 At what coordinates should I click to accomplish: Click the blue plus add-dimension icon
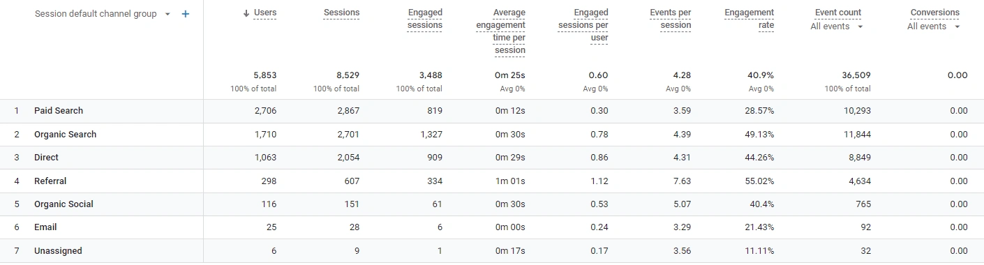[186, 14]
